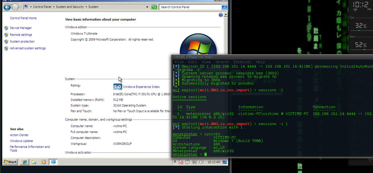Open the recent pages dropdown beside Forward
This screenshot has width=373, height=173.
(21, 7)
